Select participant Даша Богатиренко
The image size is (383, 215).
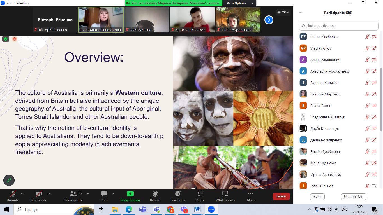338,140
